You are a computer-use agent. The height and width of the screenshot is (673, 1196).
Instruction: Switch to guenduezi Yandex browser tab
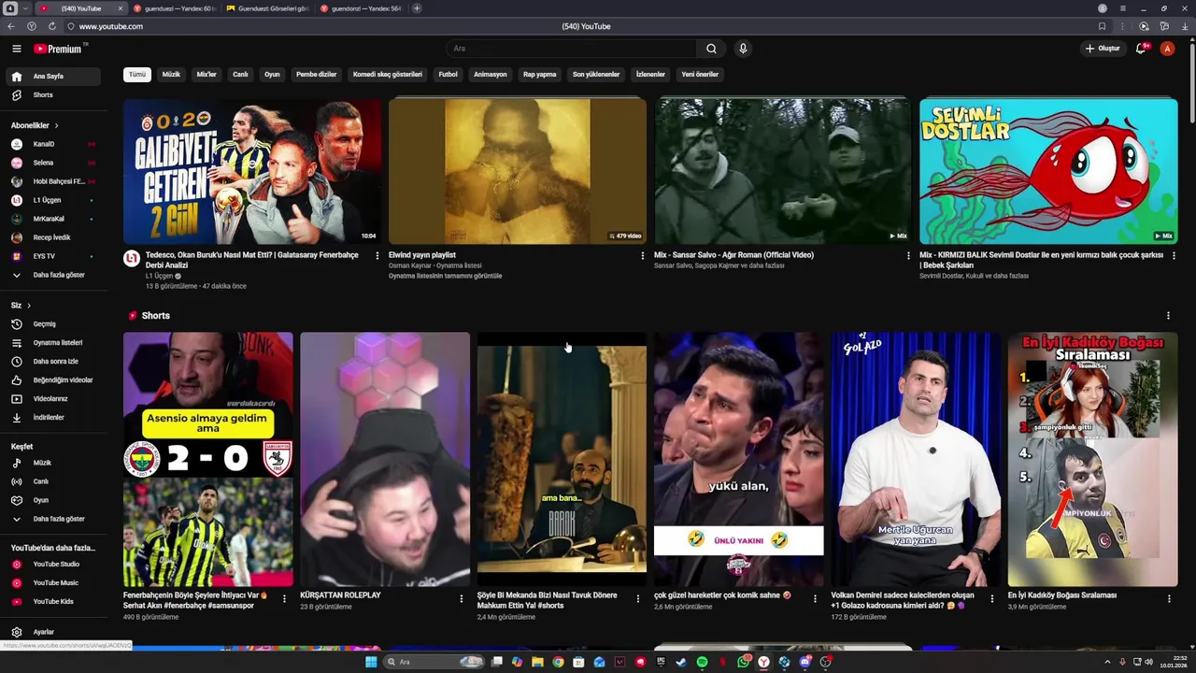click(x=175, y=8)
